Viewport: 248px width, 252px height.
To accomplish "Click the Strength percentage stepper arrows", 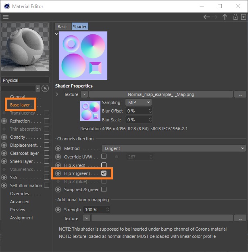I will click(x=107, y=210).
